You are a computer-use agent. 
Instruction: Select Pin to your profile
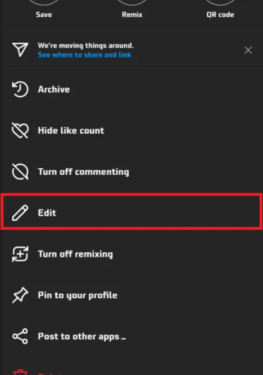tap(131, 295)
